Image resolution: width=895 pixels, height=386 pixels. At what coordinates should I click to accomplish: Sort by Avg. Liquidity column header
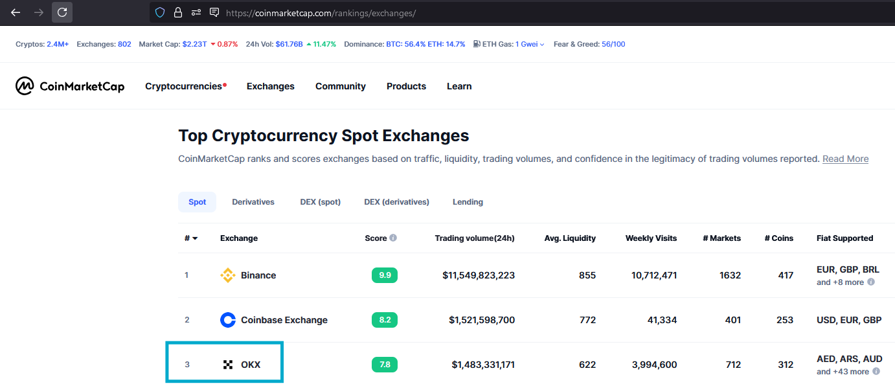click(570, 238)
